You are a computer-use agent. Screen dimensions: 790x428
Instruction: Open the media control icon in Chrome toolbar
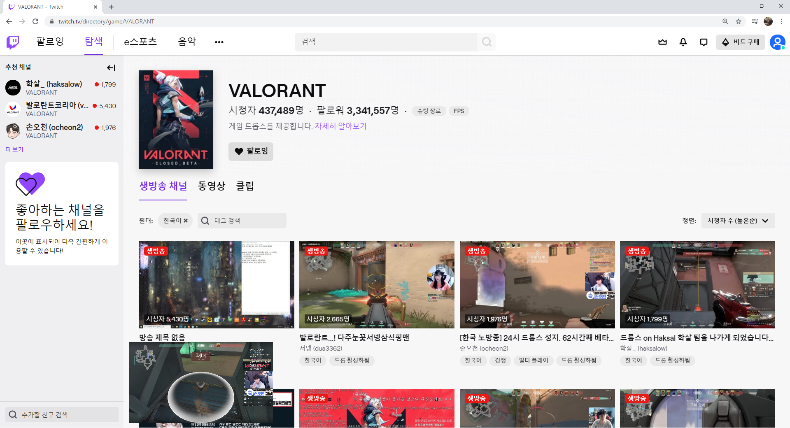(x=755, y=21)
